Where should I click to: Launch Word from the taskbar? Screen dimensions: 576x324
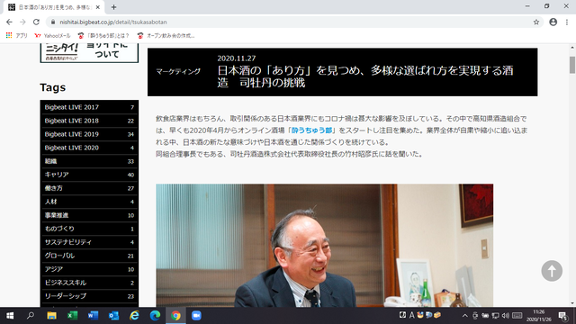pos(93,316)
